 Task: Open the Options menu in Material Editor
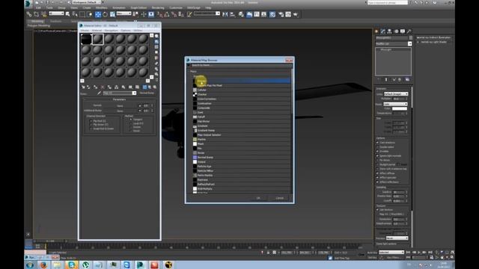[126, 31]
